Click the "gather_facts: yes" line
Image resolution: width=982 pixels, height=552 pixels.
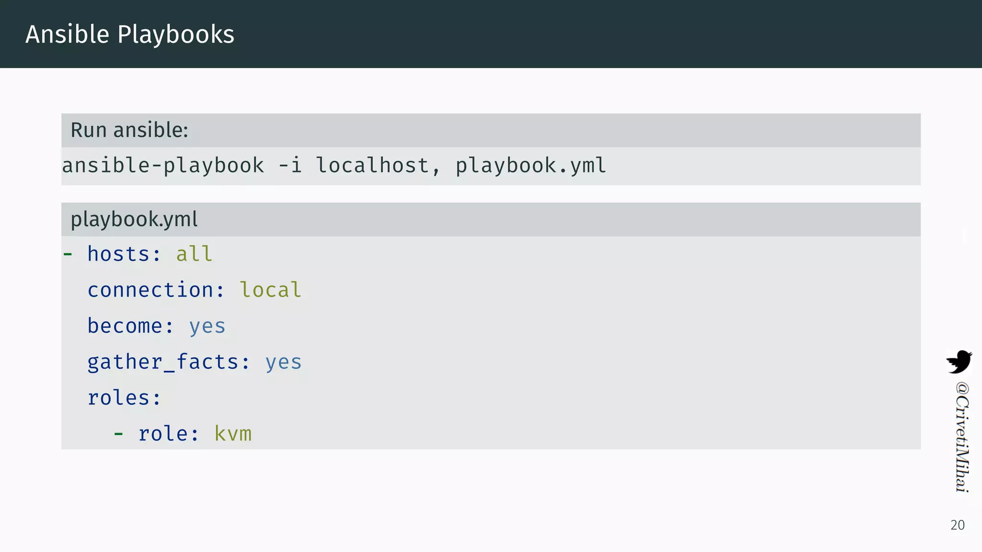click(194, 362)
